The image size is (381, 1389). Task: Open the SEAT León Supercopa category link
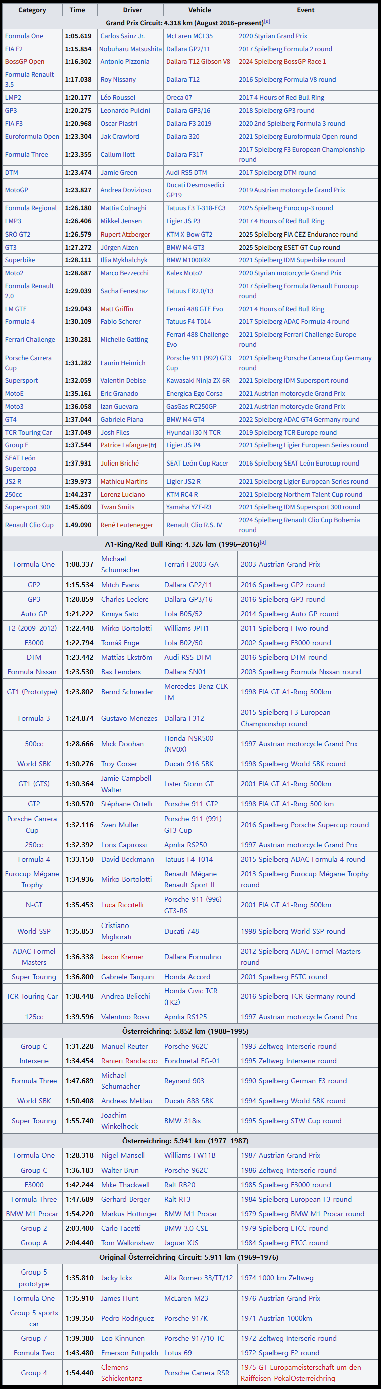coord(21,464)
